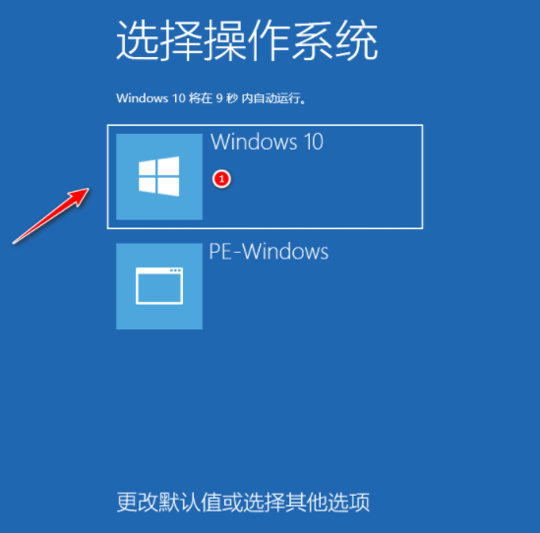Screen dimensions: 540x533
Task: Boot into the Windows 10 entry label
Action: click(267, 142)
